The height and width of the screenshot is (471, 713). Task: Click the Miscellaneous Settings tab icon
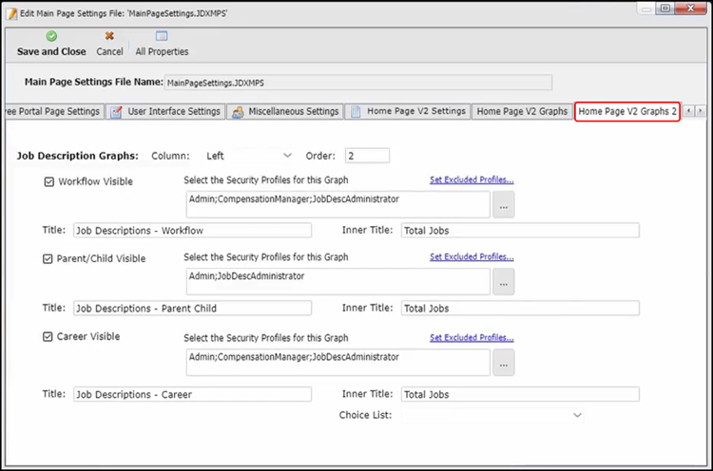tap(238, 111)
